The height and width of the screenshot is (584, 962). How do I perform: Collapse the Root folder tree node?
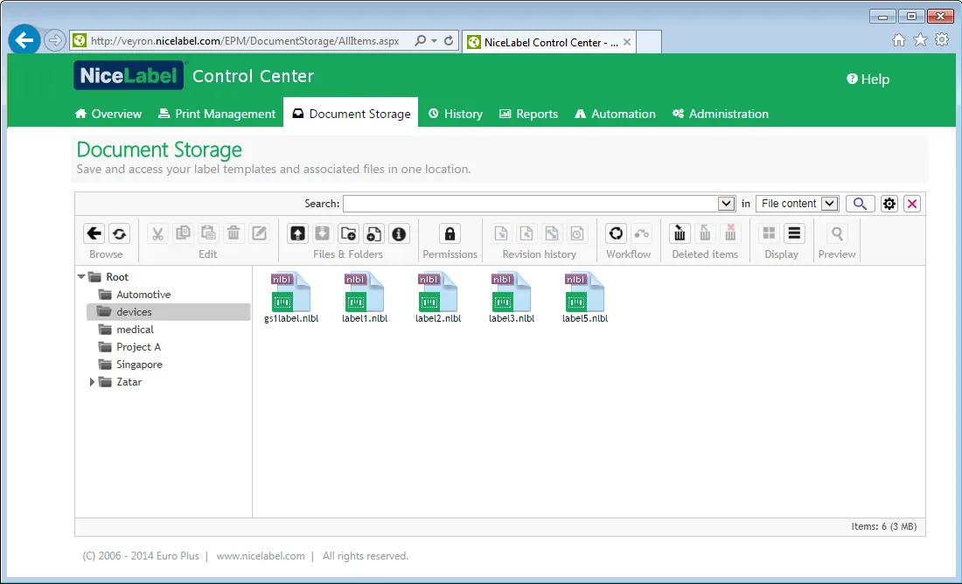coord(81,277)
